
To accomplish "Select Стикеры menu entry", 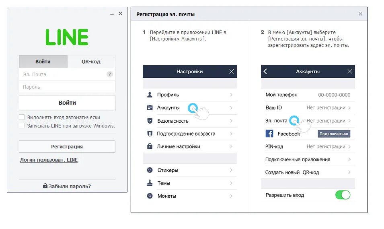I will [190, 170].
